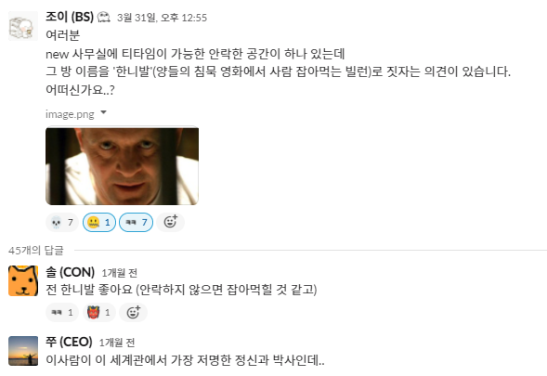Collapse the image.png attachment arrow
Screen dimensions: 547x376
(103, 112)
